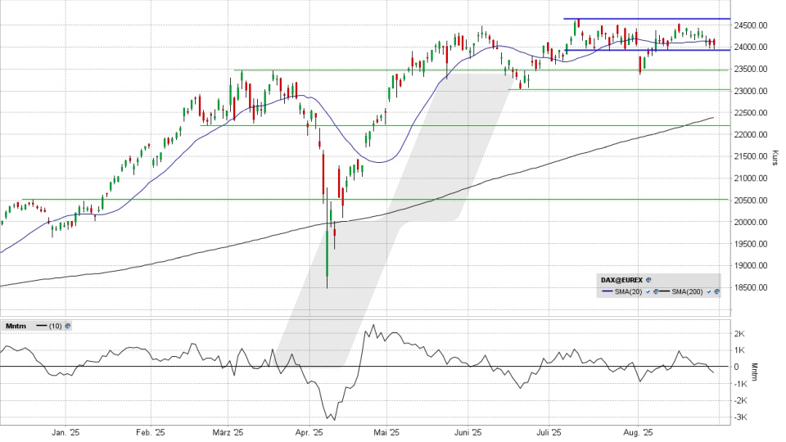Image resolution: width=786 pixels, height=442 pixels.
Task: Click the 1K momentum axis label
Action: [739, 350]
